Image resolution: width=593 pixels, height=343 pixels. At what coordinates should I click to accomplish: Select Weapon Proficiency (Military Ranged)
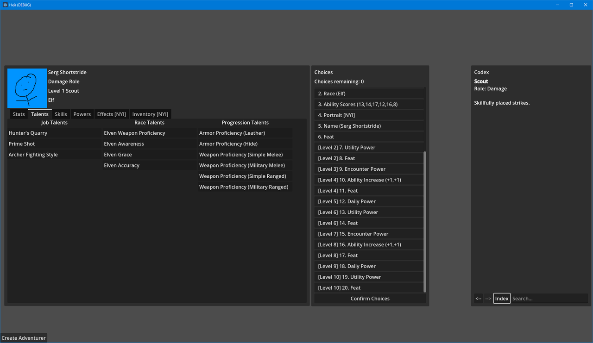click(x=245, y=187)
